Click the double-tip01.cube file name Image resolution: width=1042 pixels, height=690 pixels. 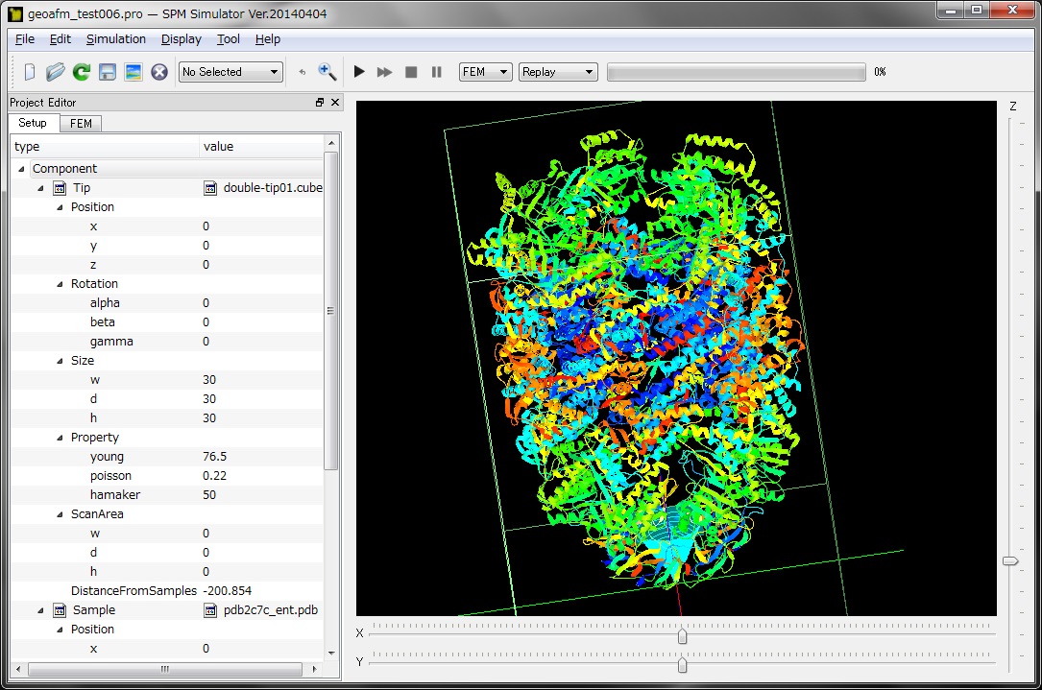(273, 188)
